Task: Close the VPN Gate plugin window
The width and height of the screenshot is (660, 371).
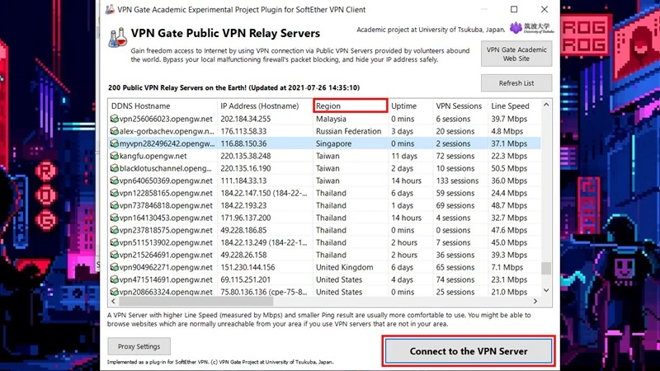Action: tap(544, 9)
